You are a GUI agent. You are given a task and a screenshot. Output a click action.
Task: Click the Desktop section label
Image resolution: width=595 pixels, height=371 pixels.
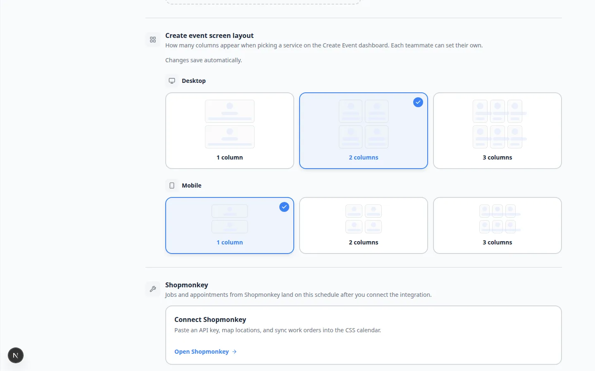(194, 81)
